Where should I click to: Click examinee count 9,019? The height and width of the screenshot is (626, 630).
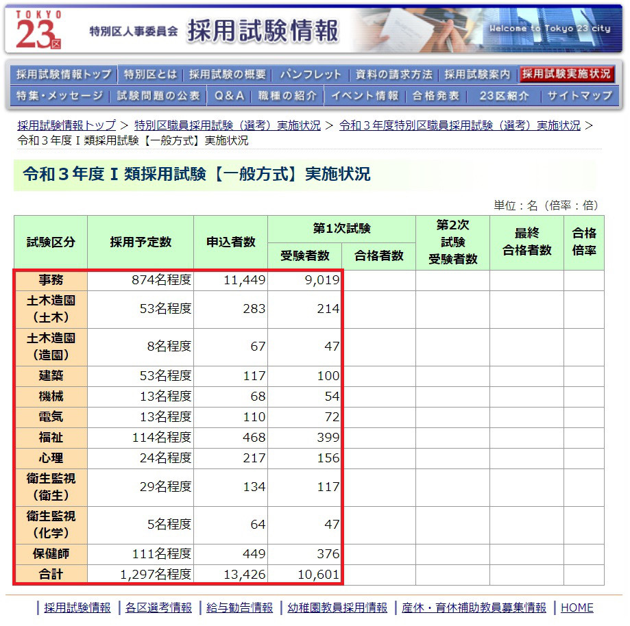304,280
